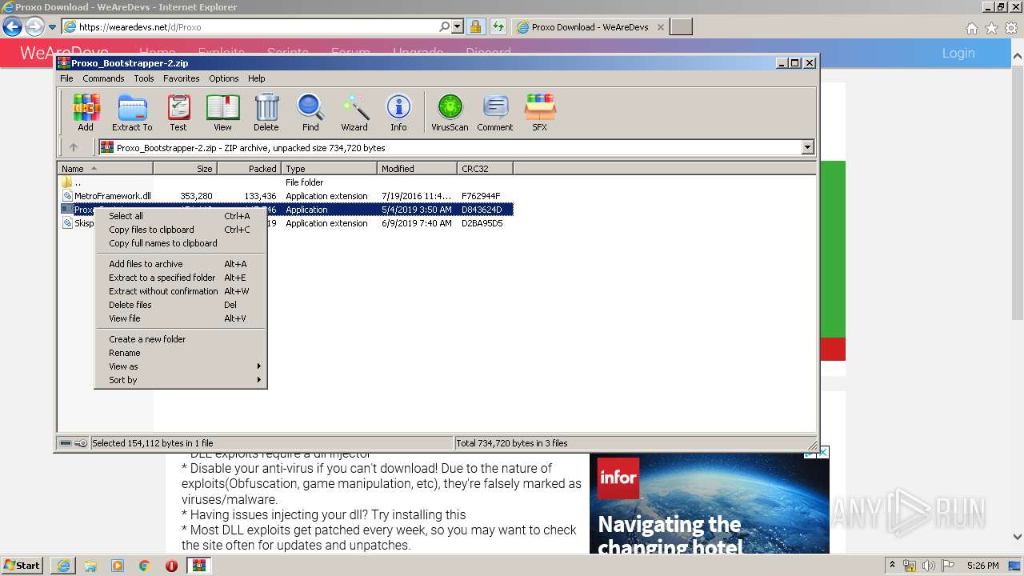This screenshot has width=1024, height=576.
Task: Choose Rename from context menu
Action: coord(181,353)
